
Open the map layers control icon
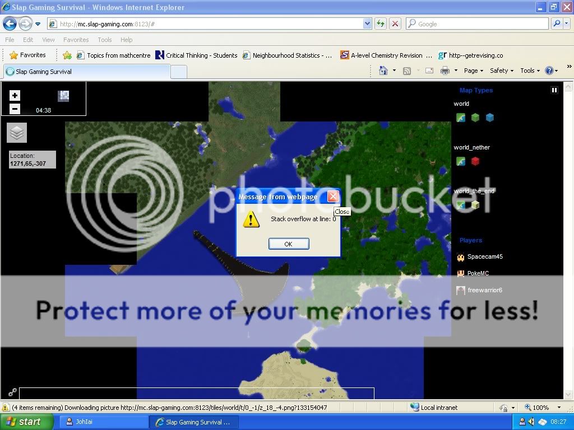[17, 133]
